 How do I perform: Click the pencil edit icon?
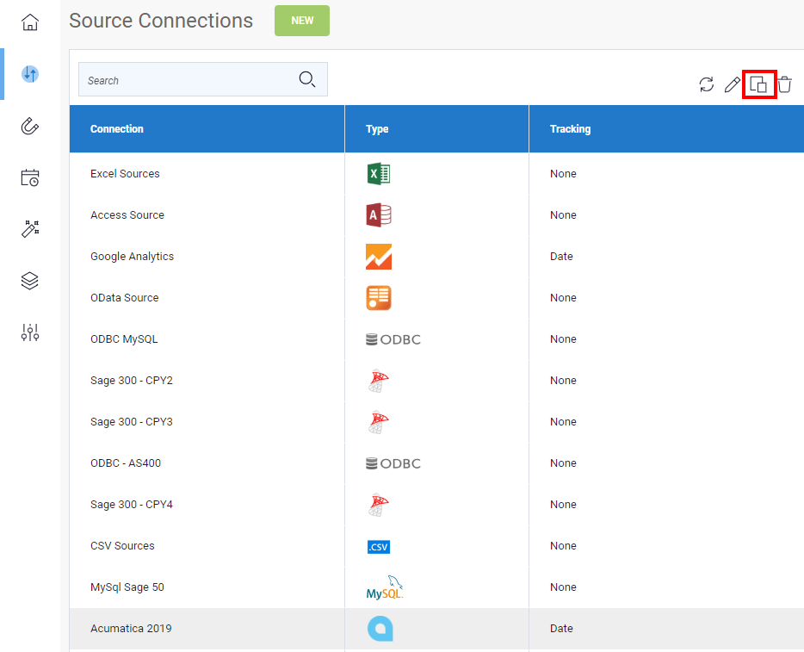pos(733,84)
